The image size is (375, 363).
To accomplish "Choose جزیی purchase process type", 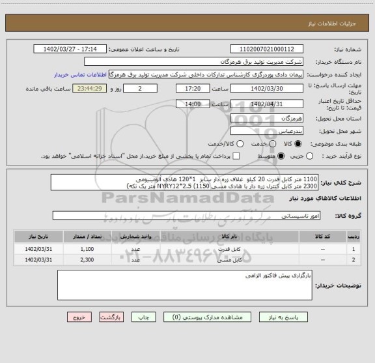I will click(309, 156).
